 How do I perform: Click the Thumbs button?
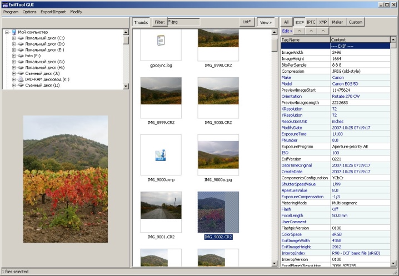click(x=141, y=22)
